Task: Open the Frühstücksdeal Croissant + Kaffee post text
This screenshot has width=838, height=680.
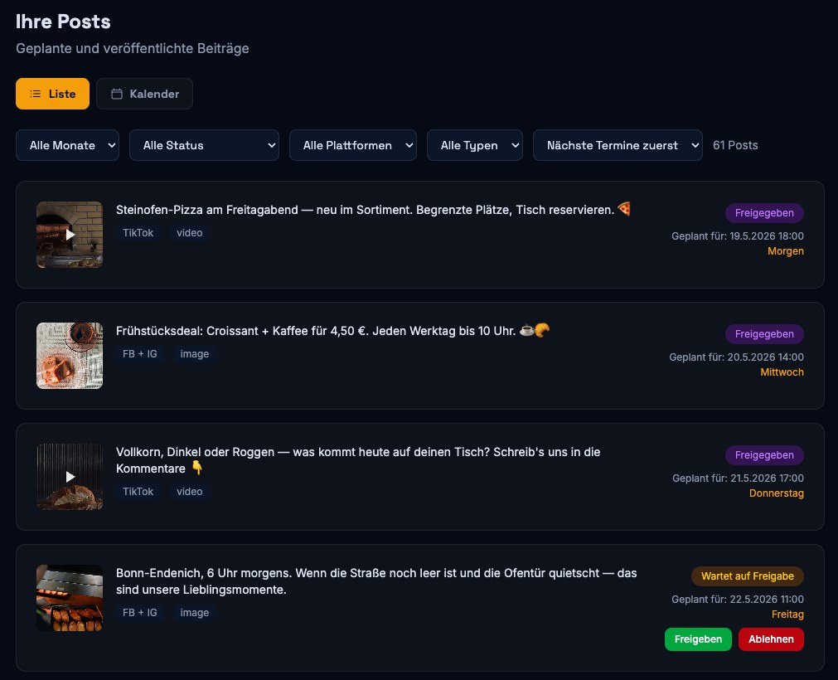Action: pyautogui.click(x=332, y=331)
